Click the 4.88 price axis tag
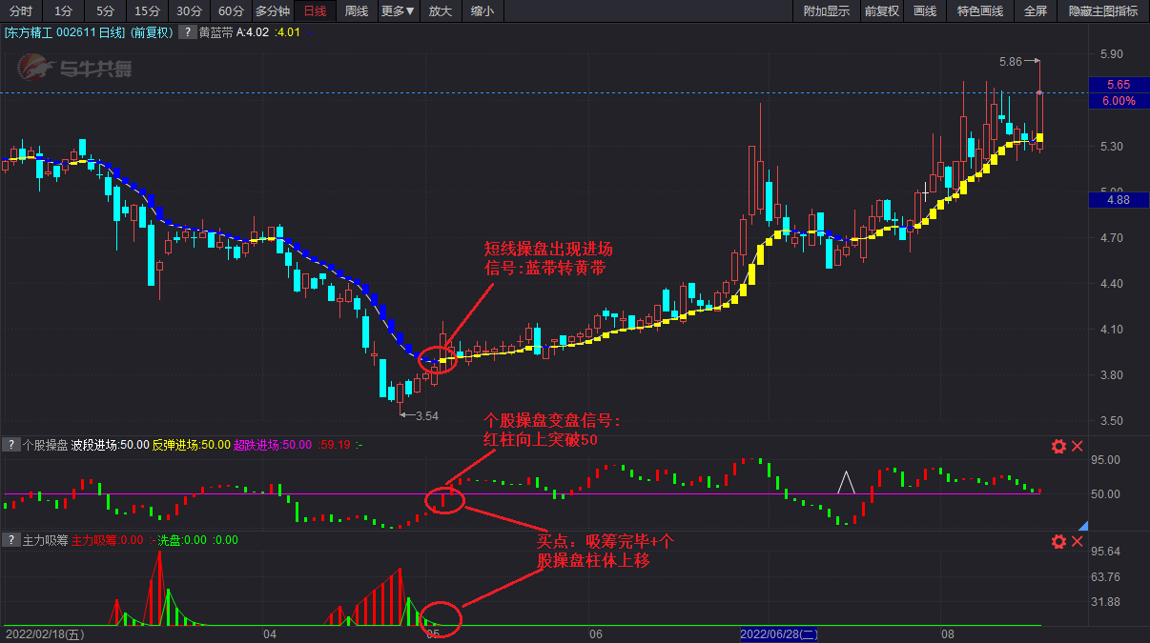This screenshot has width=1150, height=643. tap(1118, 200)
